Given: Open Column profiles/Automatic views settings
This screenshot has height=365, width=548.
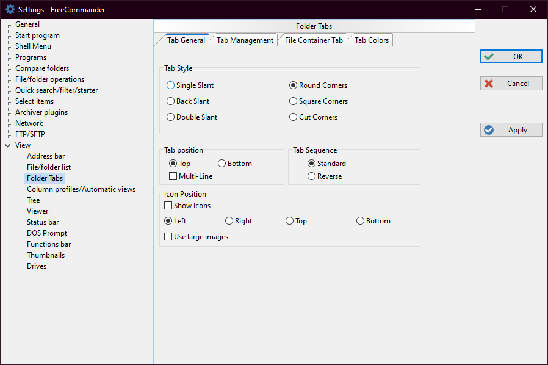Looking at the screenshot, I should point(81,189).
